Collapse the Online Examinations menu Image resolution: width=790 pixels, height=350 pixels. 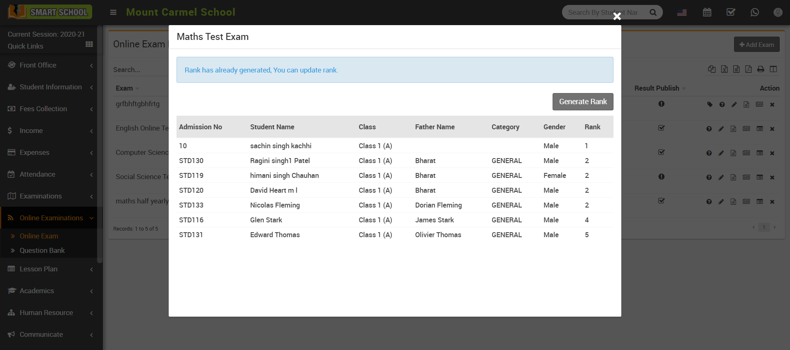pyautogui.click(x=49, y=218)
